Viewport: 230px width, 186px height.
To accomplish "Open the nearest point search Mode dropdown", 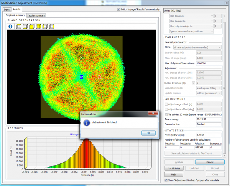I will (197, 47).
